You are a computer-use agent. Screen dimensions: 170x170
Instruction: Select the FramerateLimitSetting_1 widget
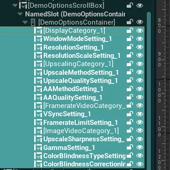point(80,123)
